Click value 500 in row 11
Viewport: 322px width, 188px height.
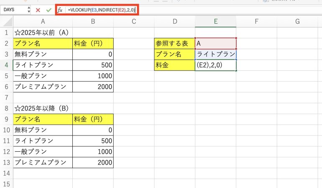93,141
